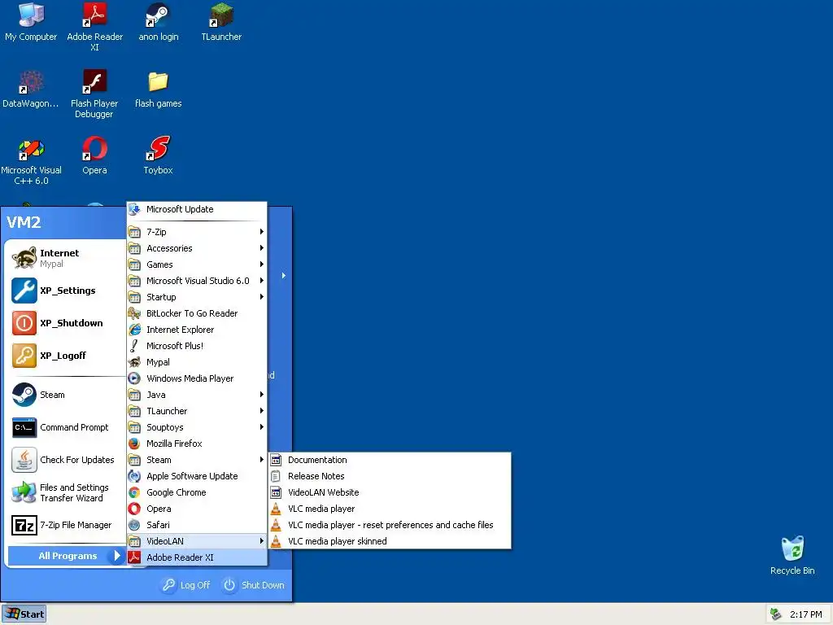Launch Toybox desktop shortcut
Image resolution: width=833 pixels, height=625 pixels.
click(x=159, y=155)
